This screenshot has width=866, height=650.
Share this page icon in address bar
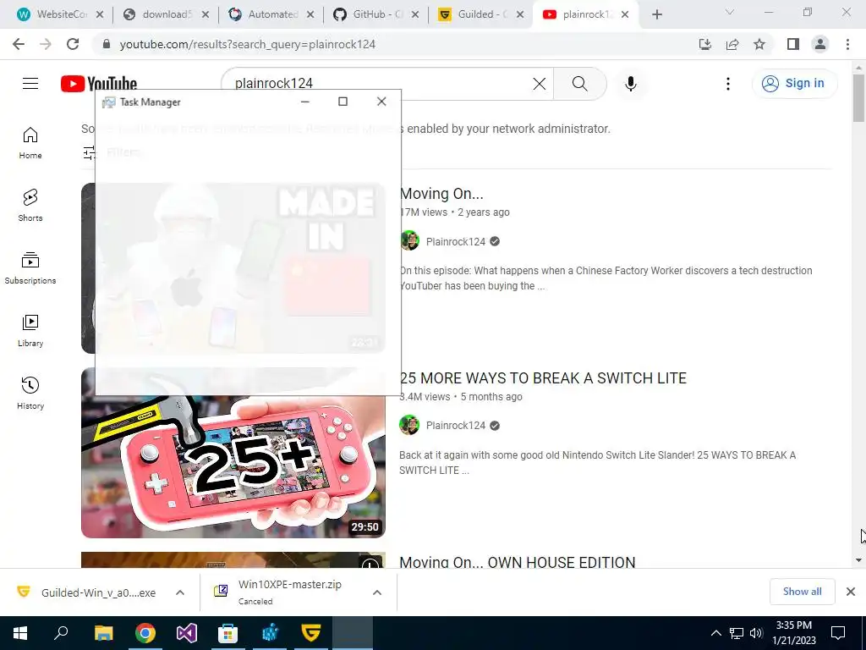point(732,44)
